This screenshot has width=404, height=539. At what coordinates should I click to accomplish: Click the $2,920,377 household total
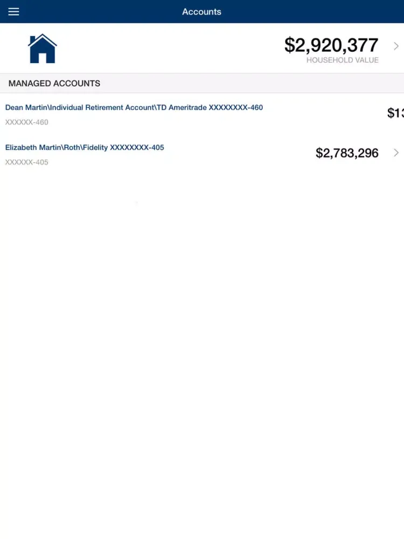331,45
